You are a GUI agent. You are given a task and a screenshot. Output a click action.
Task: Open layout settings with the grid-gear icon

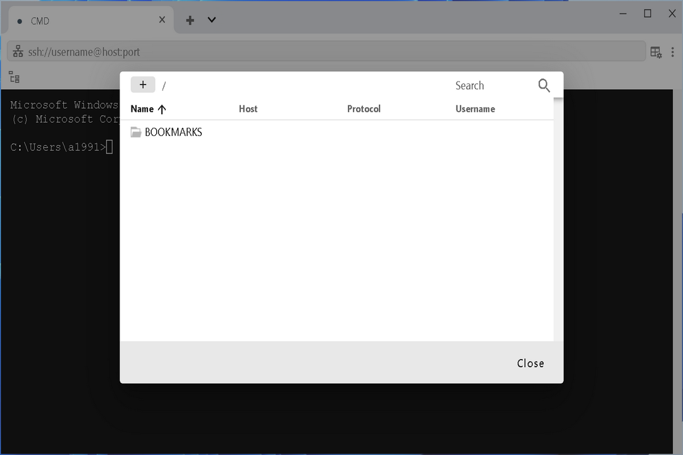[656, 51]
